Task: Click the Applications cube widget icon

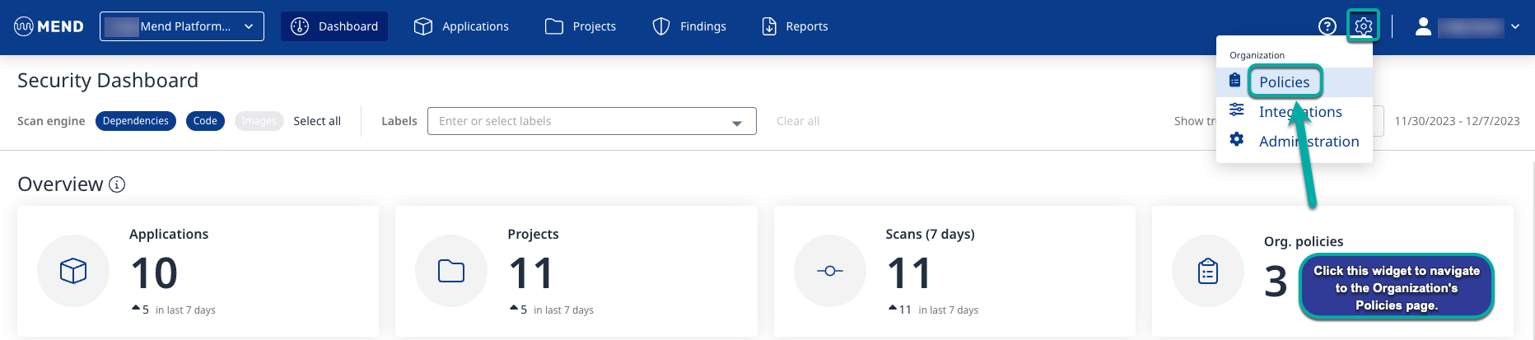Action: 73,271
